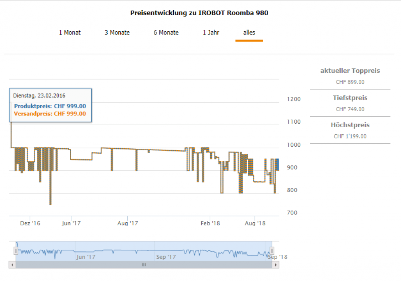Click the navigator scrollbar right arrow
401x281 pixels.
(276, 265)
